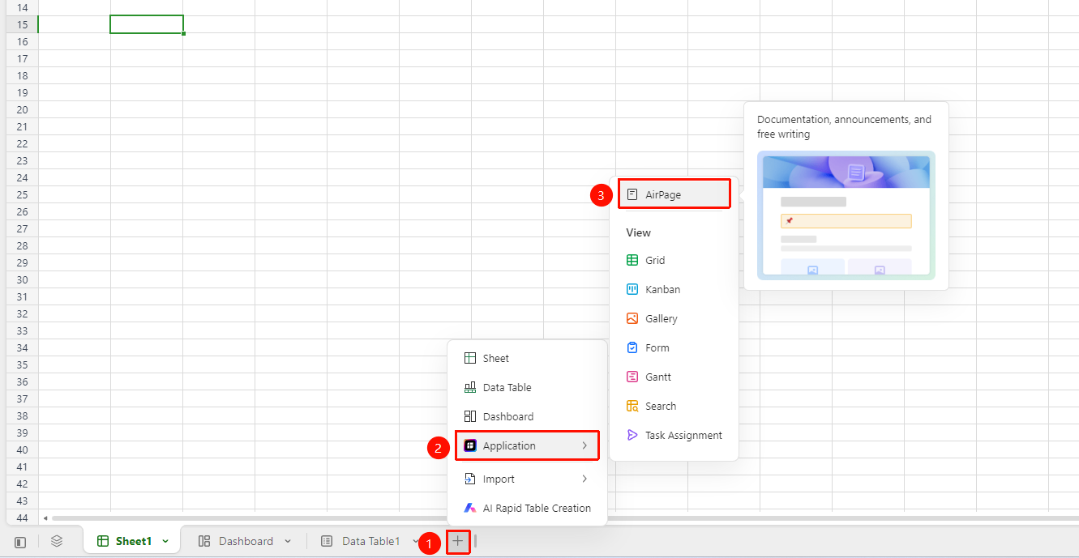Select row header 44

22,518
